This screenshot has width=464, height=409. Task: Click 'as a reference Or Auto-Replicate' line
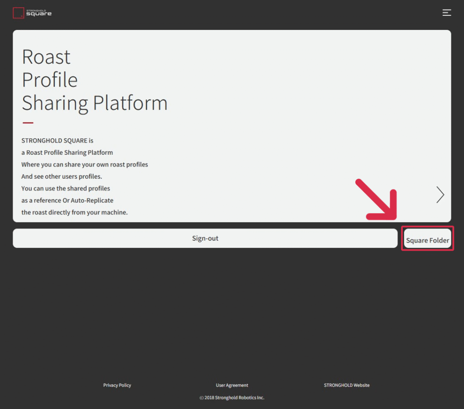67,200
